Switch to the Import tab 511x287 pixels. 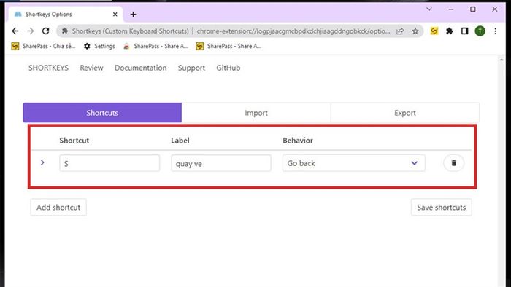tap(256, 113)
